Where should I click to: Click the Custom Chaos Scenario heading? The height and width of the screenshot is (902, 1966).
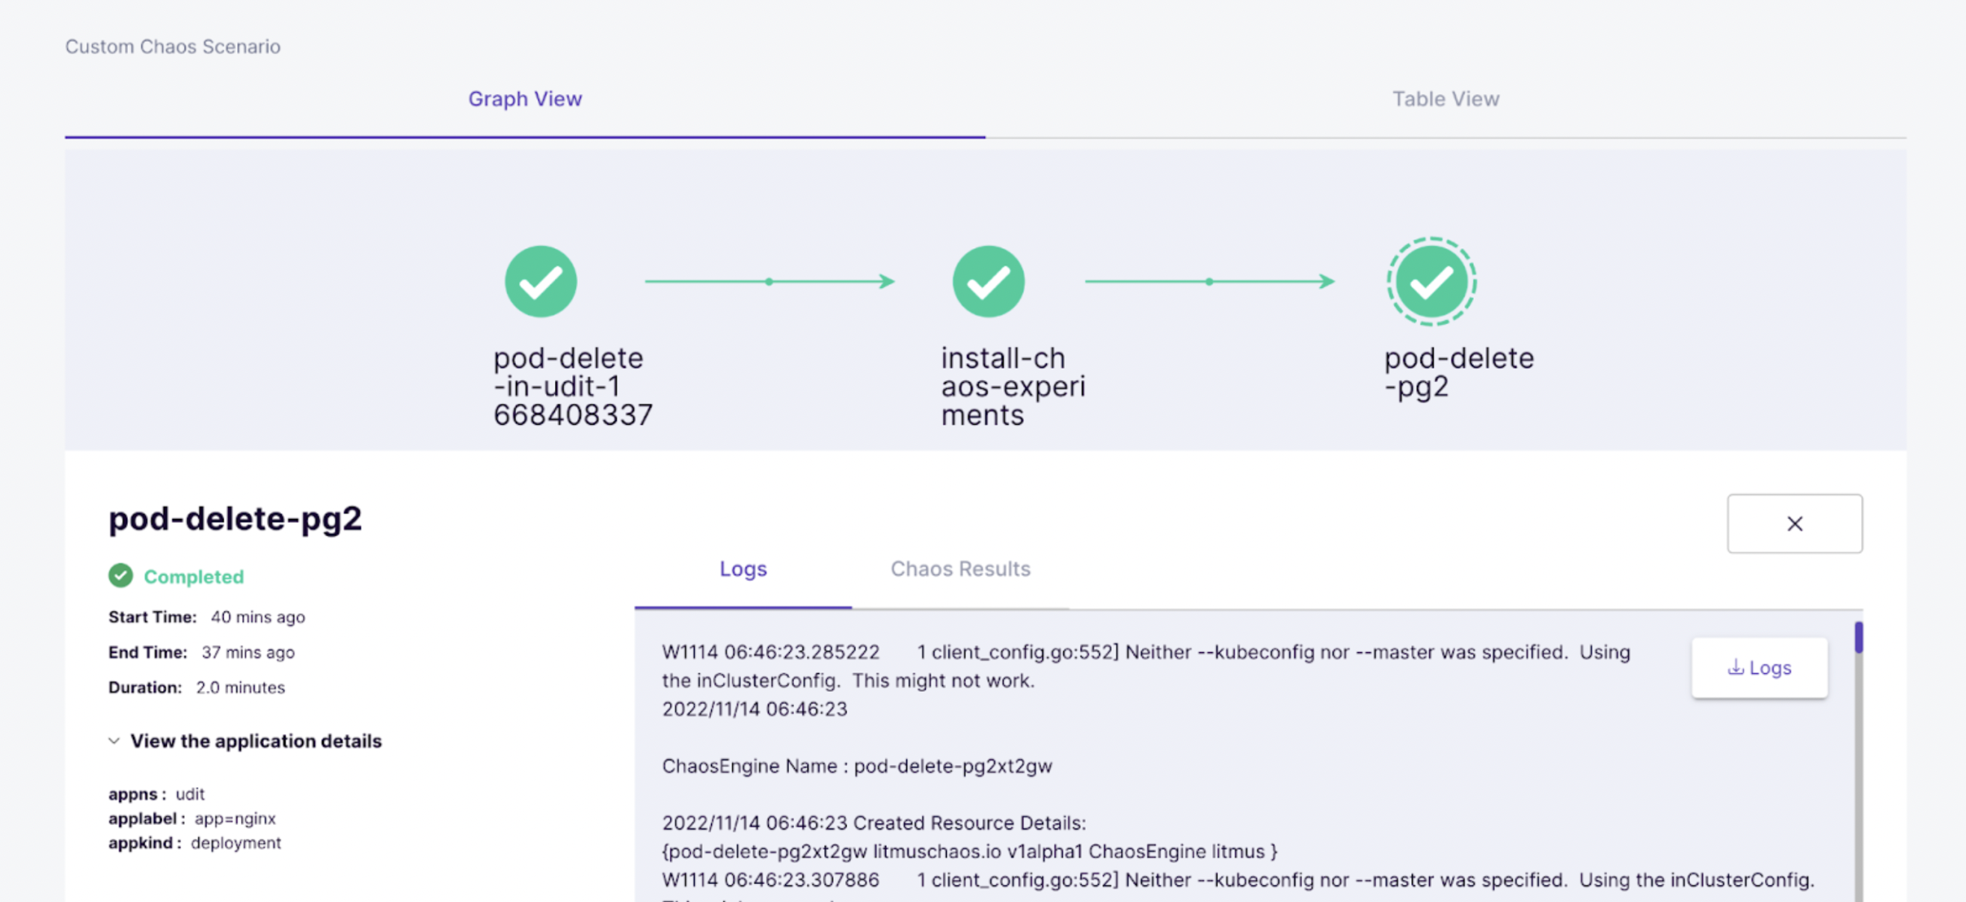tap(173, 46)
